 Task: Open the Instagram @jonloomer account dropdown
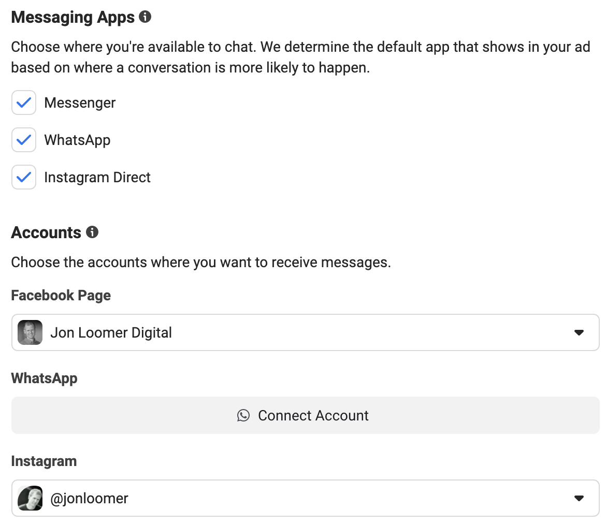pyautogui.click(x=305, y=498)
